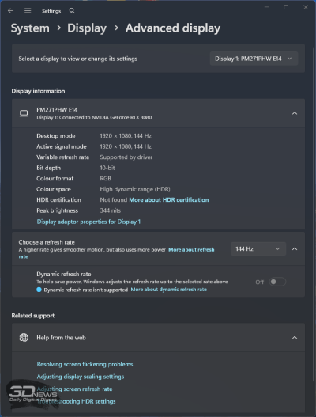Go to Display in the breadcrumb
The height and width of the screenshot is (417, 316).
pyautogui.click(x=87, y=28)
